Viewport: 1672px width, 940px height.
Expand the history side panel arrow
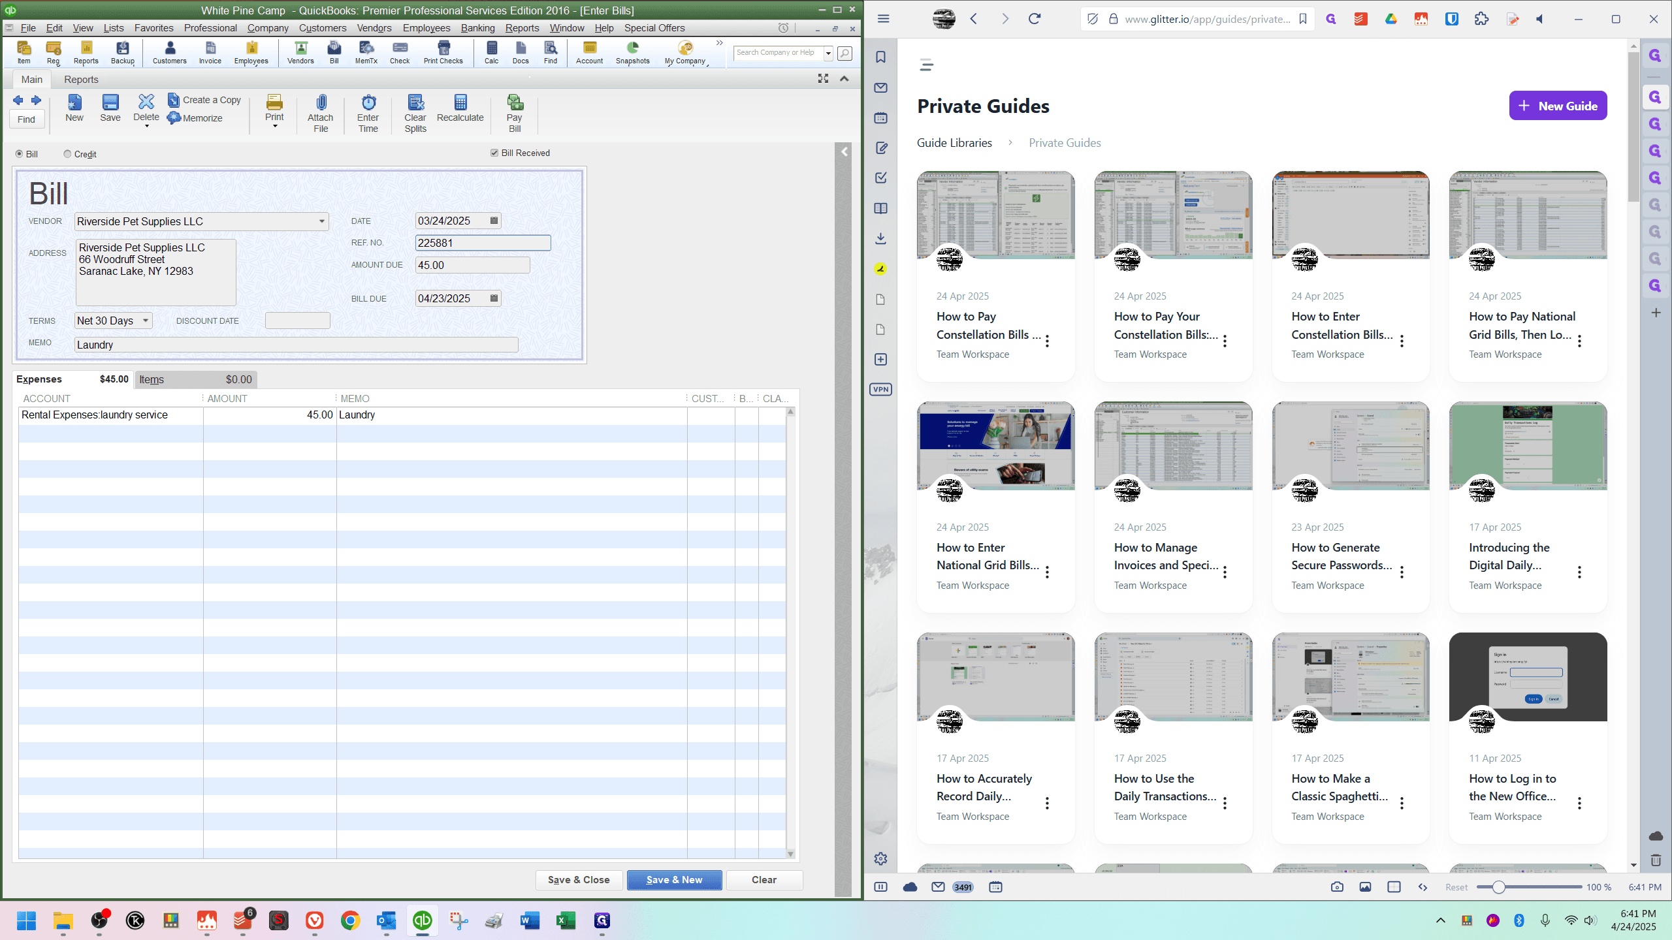844,152
